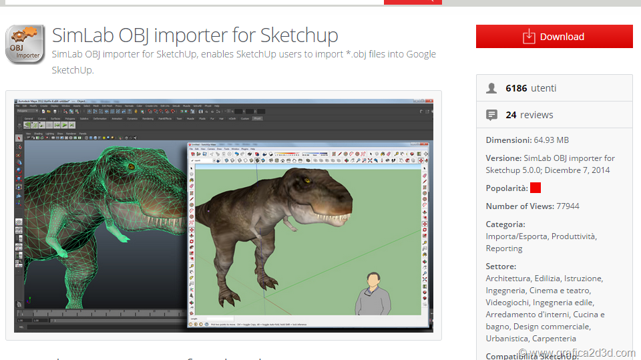641x360 pixels.
Task: Open the Reporting category link
Action: (x=504, y=248)
